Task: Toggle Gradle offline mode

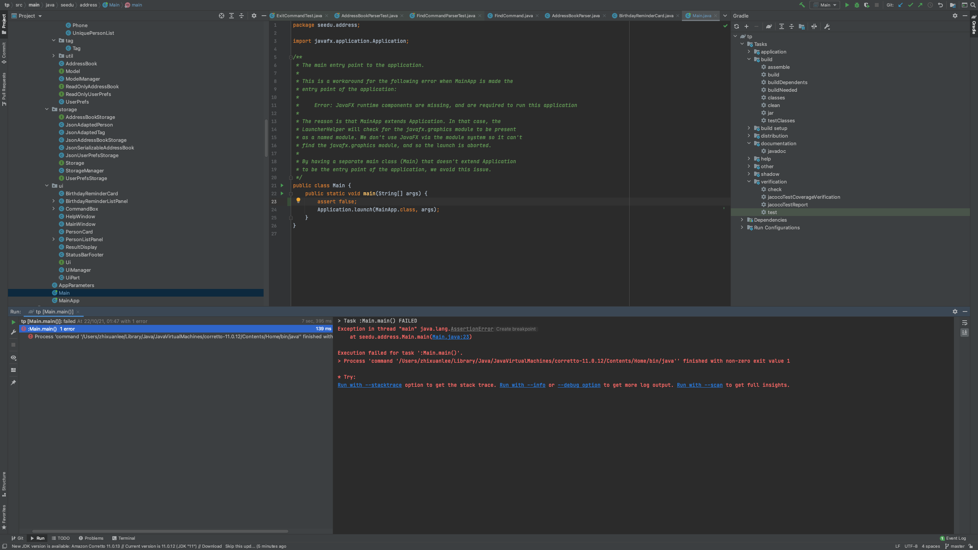Action: coord(814,26)
